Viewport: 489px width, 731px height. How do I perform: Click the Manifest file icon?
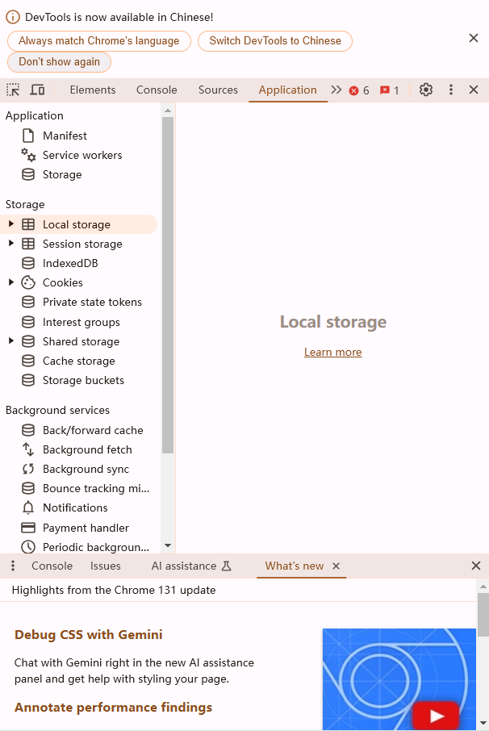(28, 136)
